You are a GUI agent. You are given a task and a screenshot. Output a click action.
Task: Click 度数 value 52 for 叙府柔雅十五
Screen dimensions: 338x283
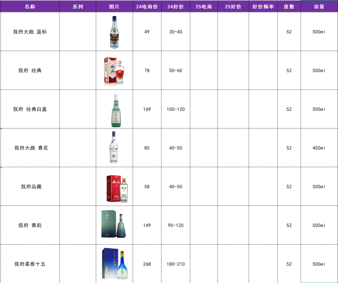pos(289,264)
